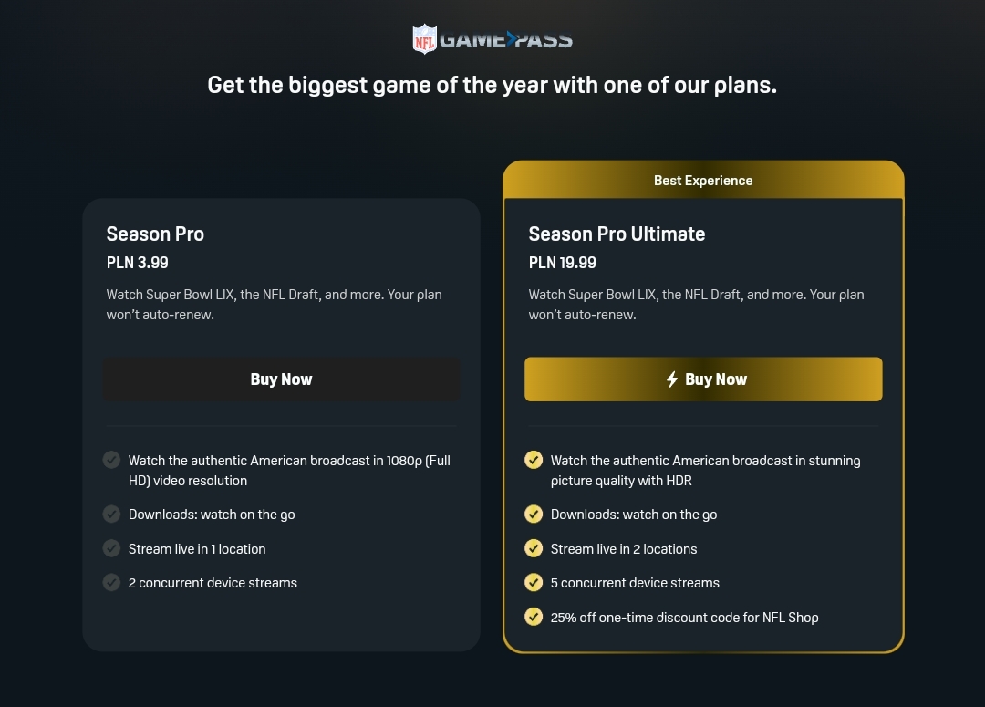Screen dimensions: 985x707
Task: Click the 25% off NFL Shop discount text
Action: pos(684,618)
